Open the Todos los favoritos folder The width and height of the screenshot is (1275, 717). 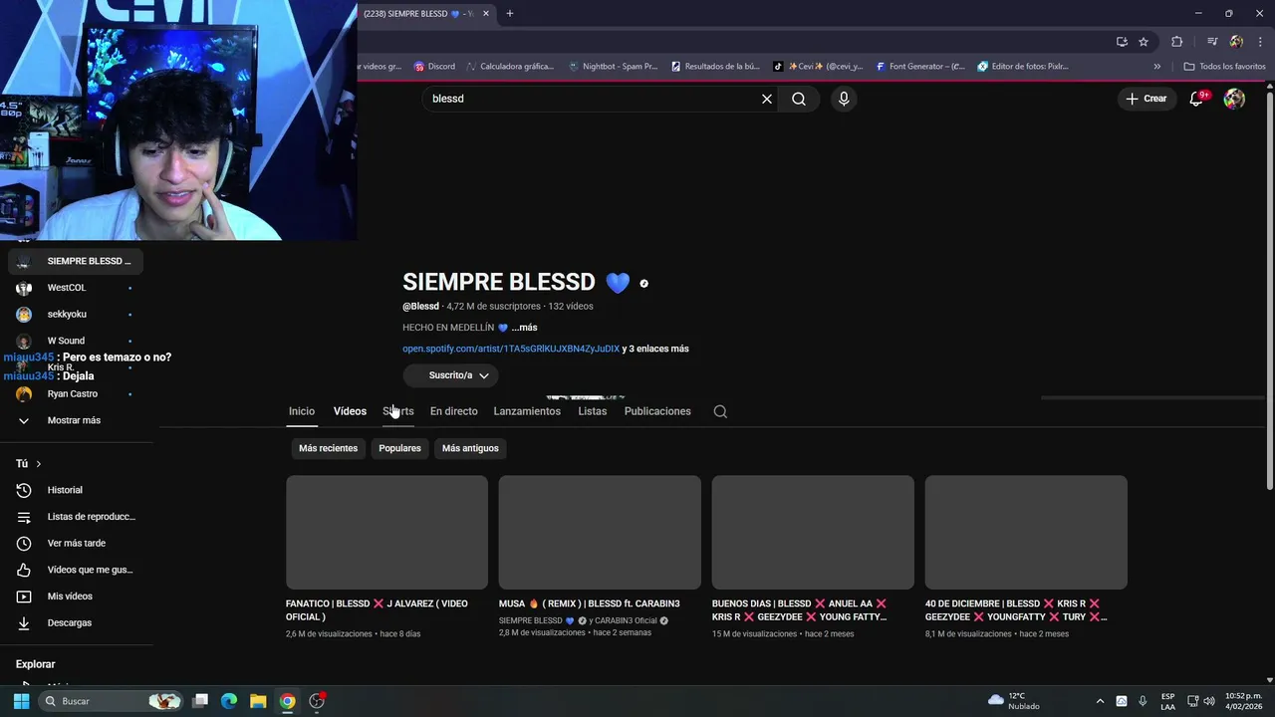click(x=1224, y=67)
